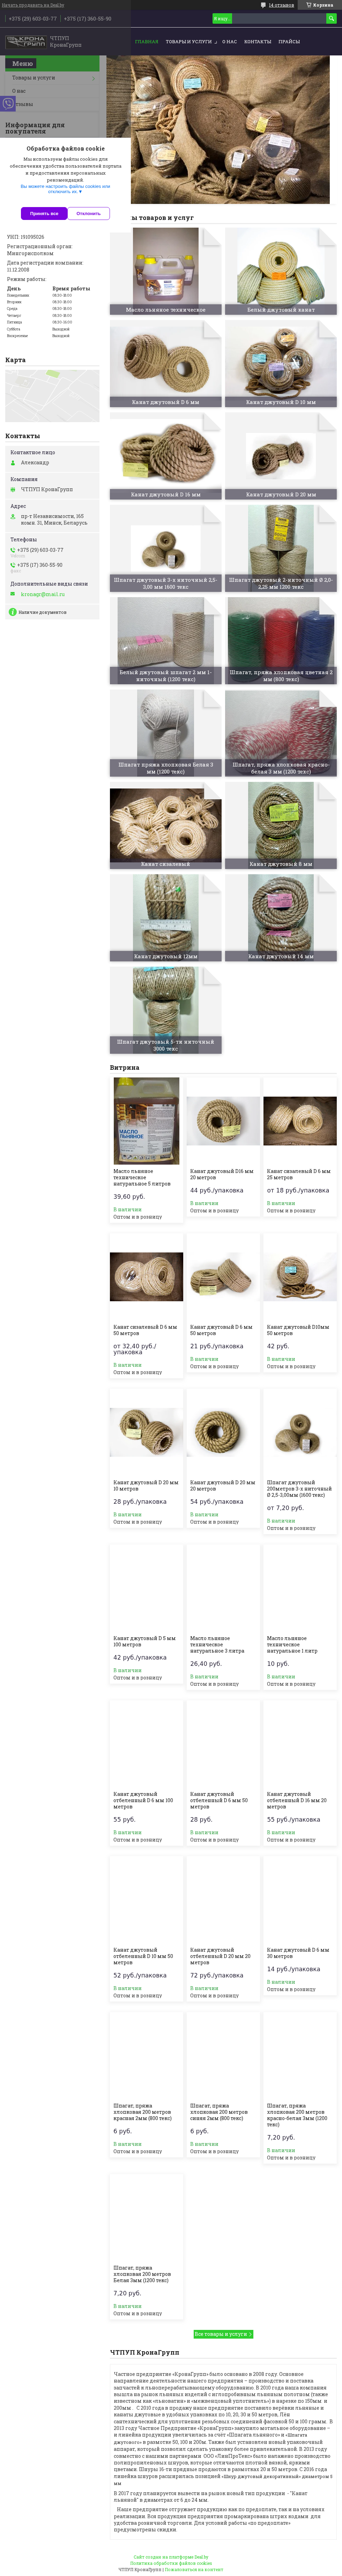Open the КОНТАКТЫ menu item

[x=258, y=42]
